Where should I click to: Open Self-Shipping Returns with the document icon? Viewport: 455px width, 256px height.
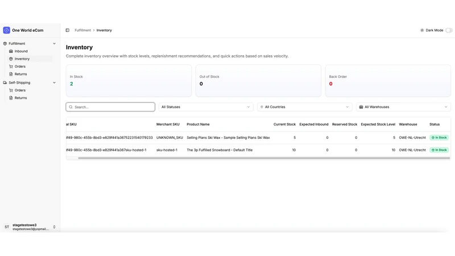(20, 98)
